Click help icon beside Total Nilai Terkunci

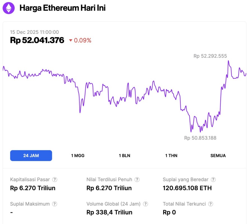coord(211,204)
